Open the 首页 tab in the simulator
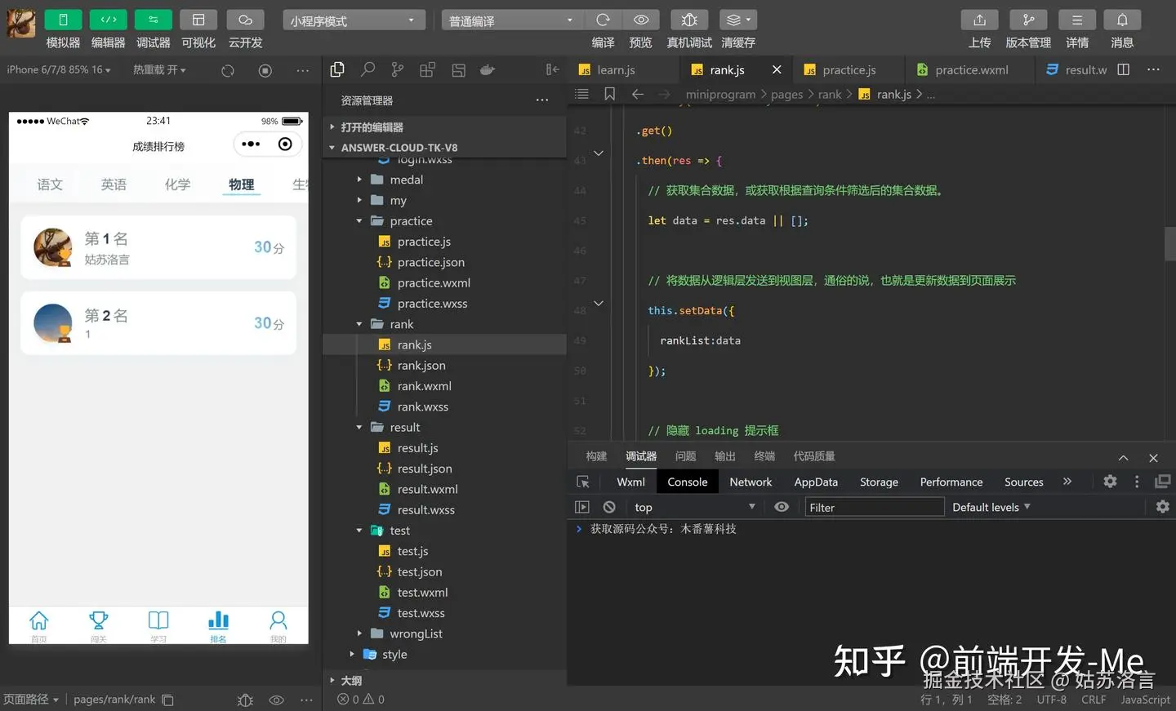 coord(38,627)
